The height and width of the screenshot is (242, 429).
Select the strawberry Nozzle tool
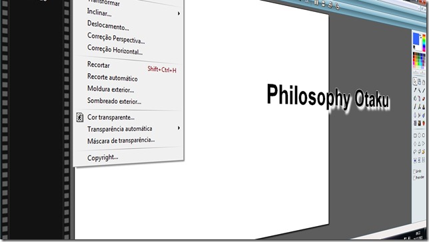(x=424, y=124)
